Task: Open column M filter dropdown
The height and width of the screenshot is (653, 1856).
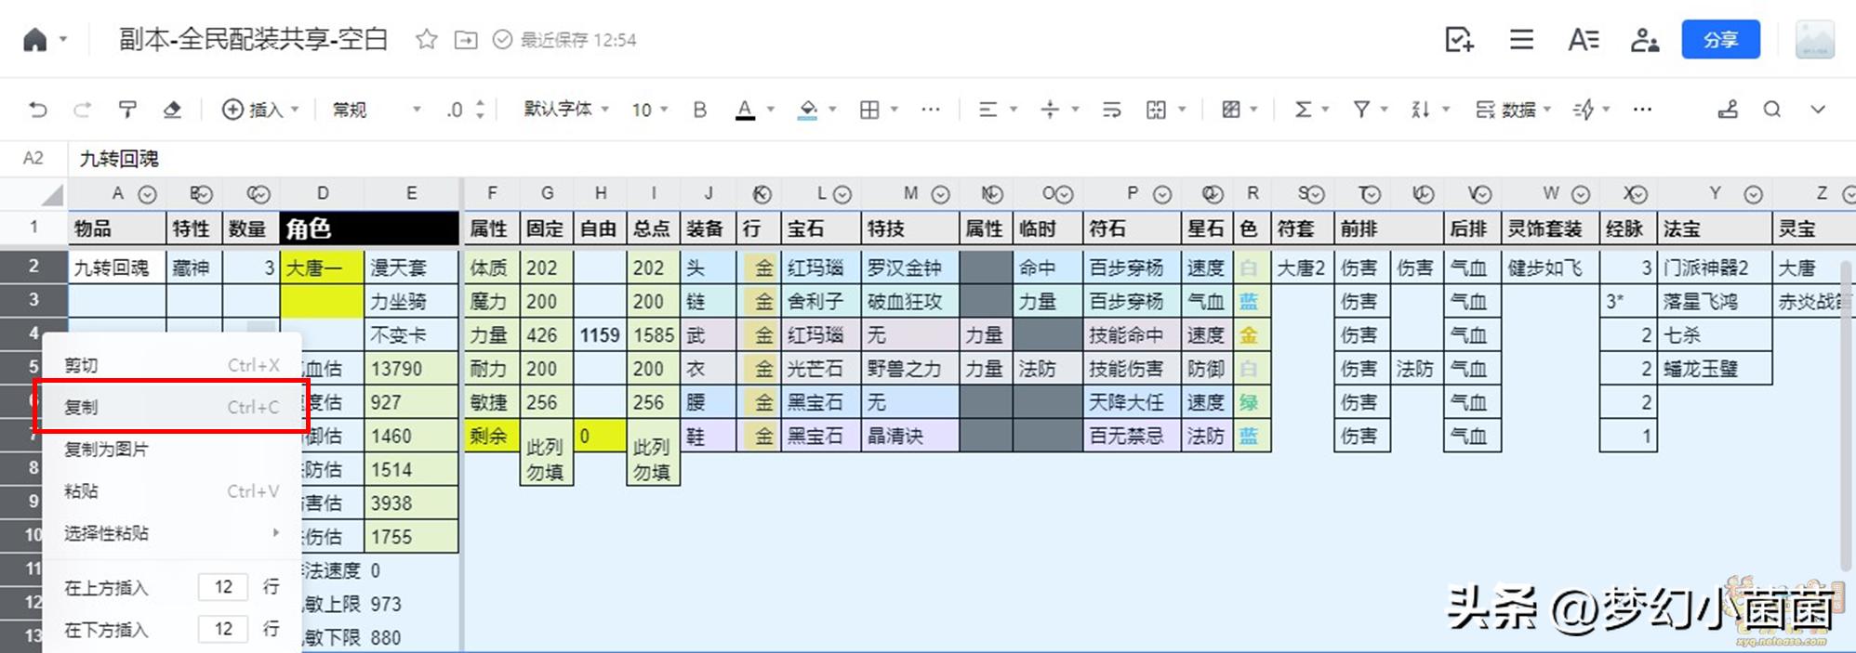Action: [940, 194]
